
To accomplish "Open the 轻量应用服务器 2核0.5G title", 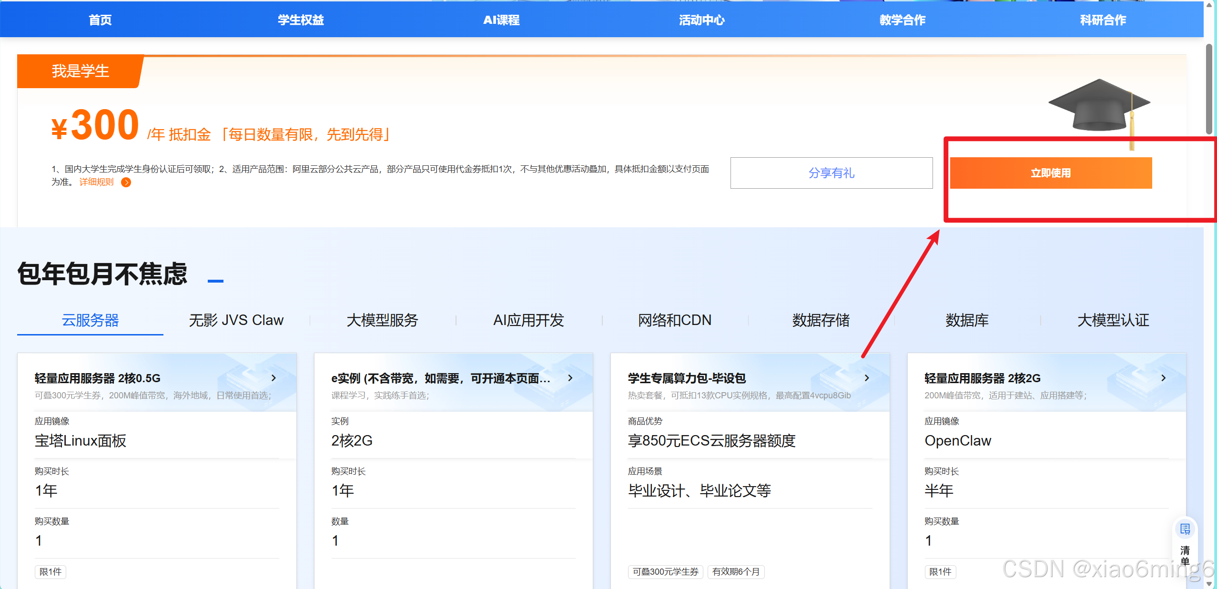I will (97, 378).
